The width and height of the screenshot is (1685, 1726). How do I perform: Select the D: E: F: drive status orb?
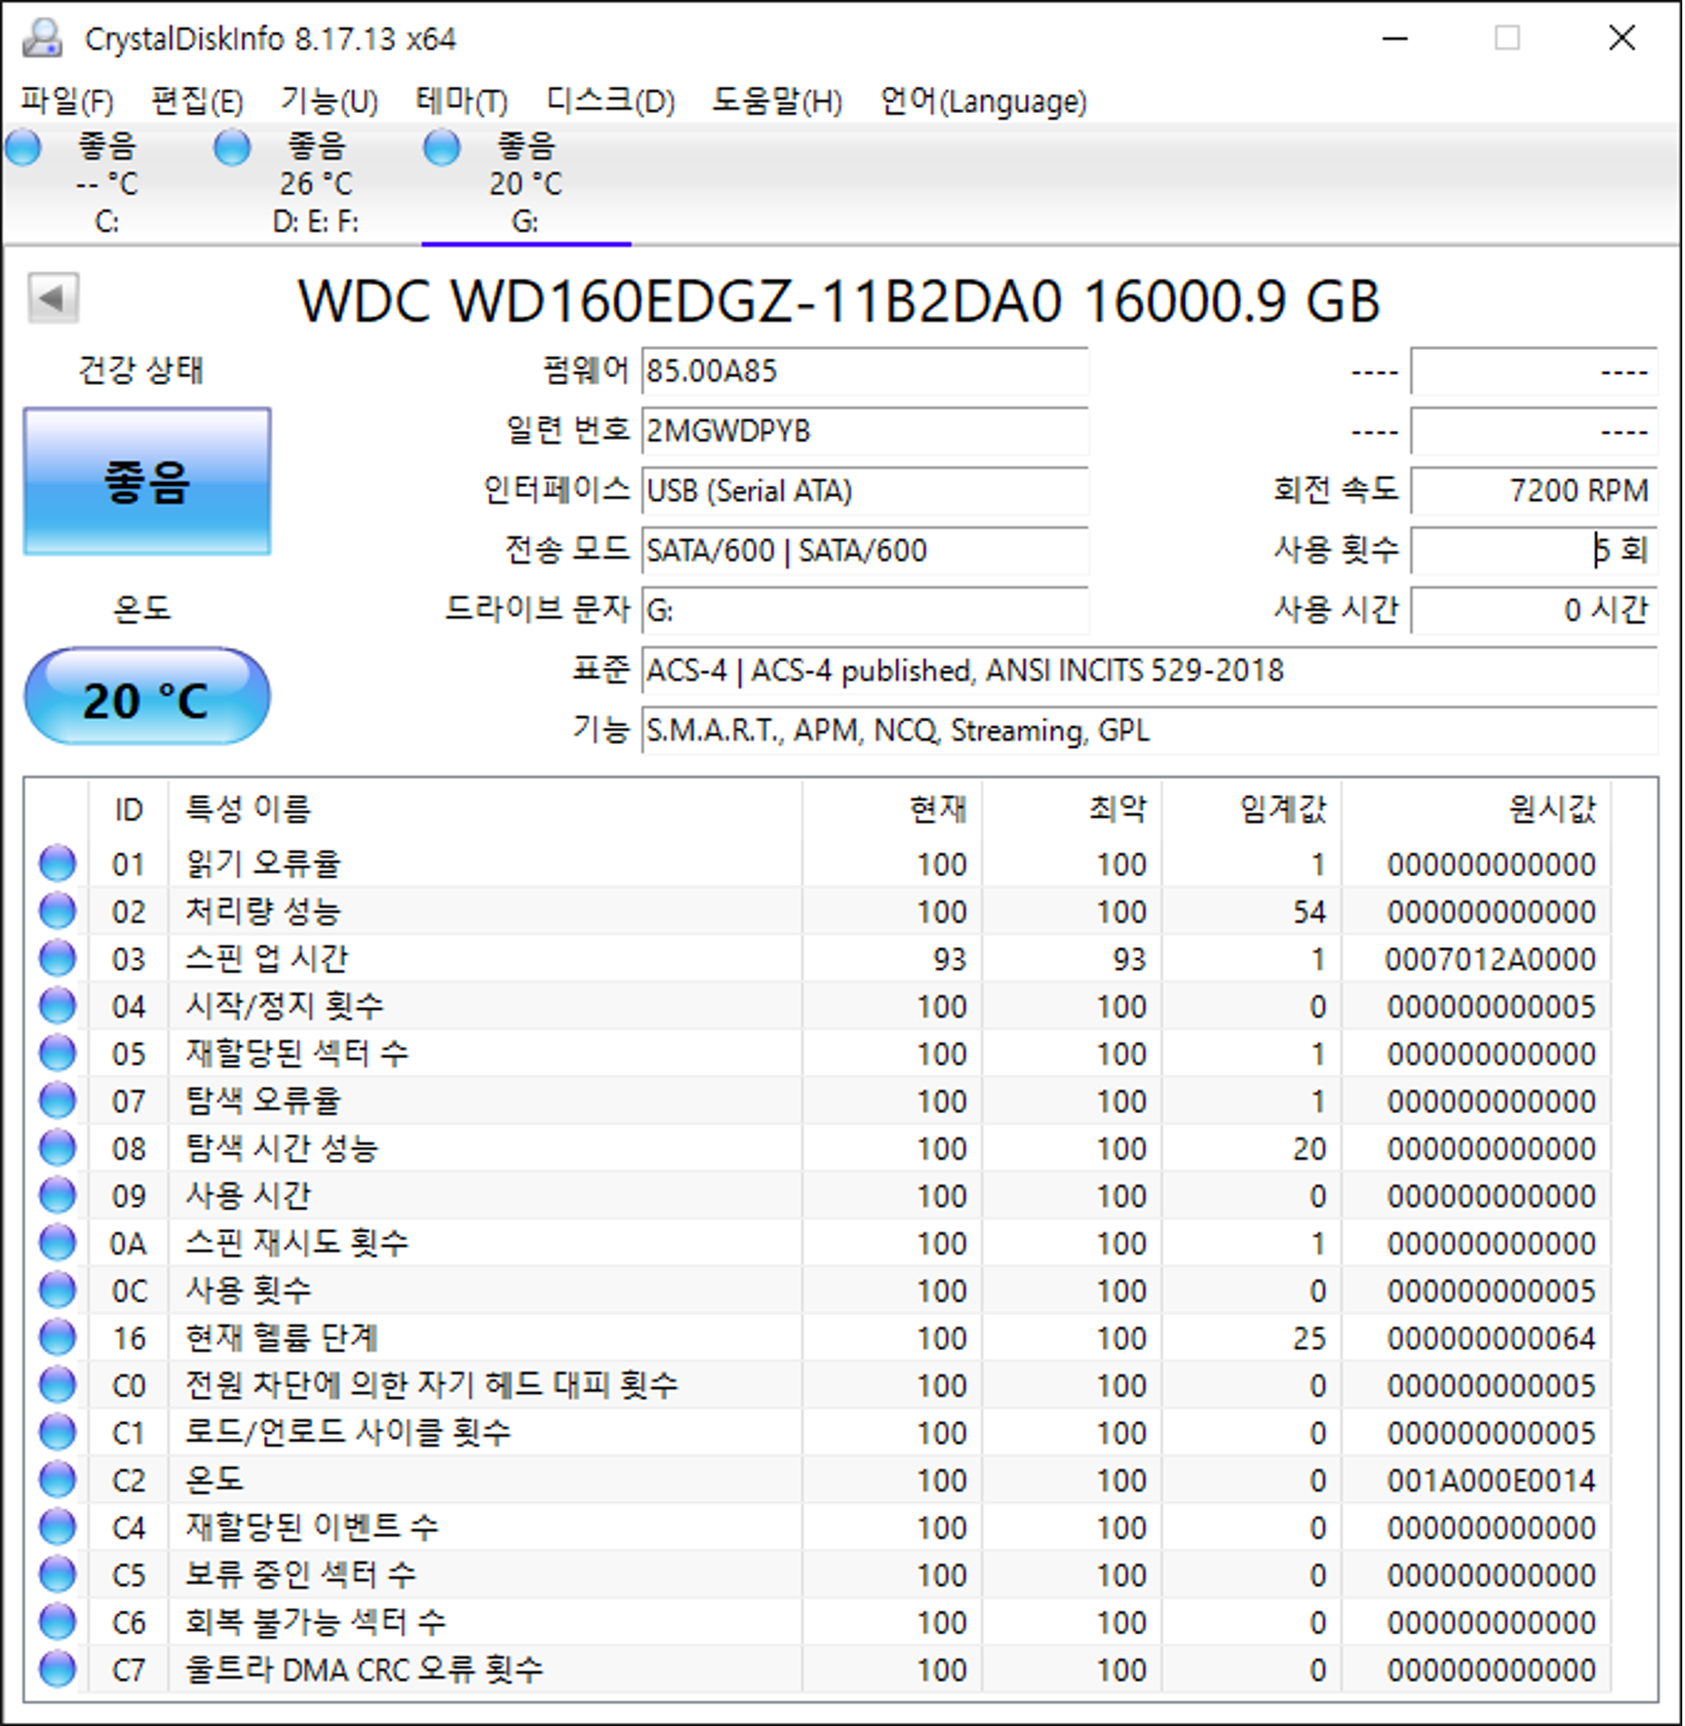233,148
